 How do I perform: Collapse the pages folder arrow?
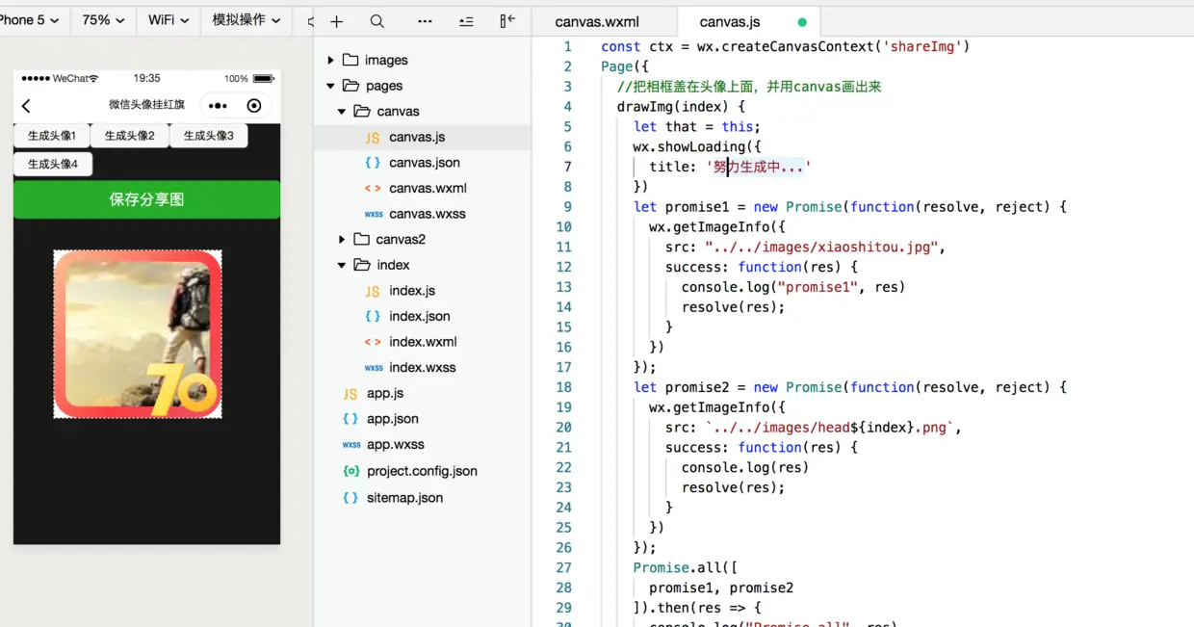(330, 86)
